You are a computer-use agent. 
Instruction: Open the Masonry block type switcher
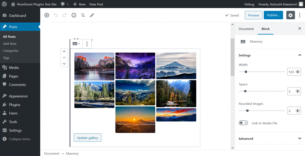(76, 44)
